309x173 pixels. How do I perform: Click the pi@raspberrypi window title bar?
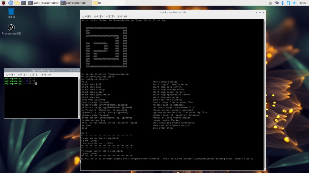tap(42, 70)
